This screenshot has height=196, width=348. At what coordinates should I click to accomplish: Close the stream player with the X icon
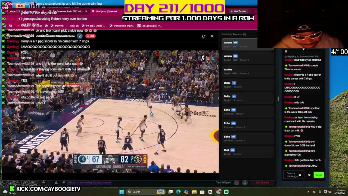[x=212, y=36]
